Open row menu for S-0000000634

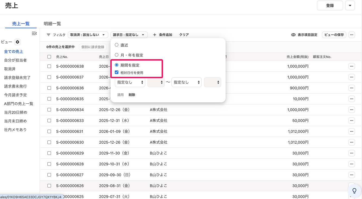(352, 110)
